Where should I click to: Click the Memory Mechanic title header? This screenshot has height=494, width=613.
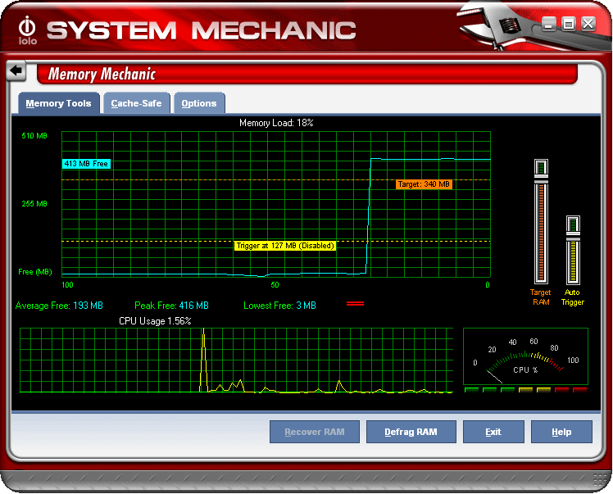(x=102, y=74)
